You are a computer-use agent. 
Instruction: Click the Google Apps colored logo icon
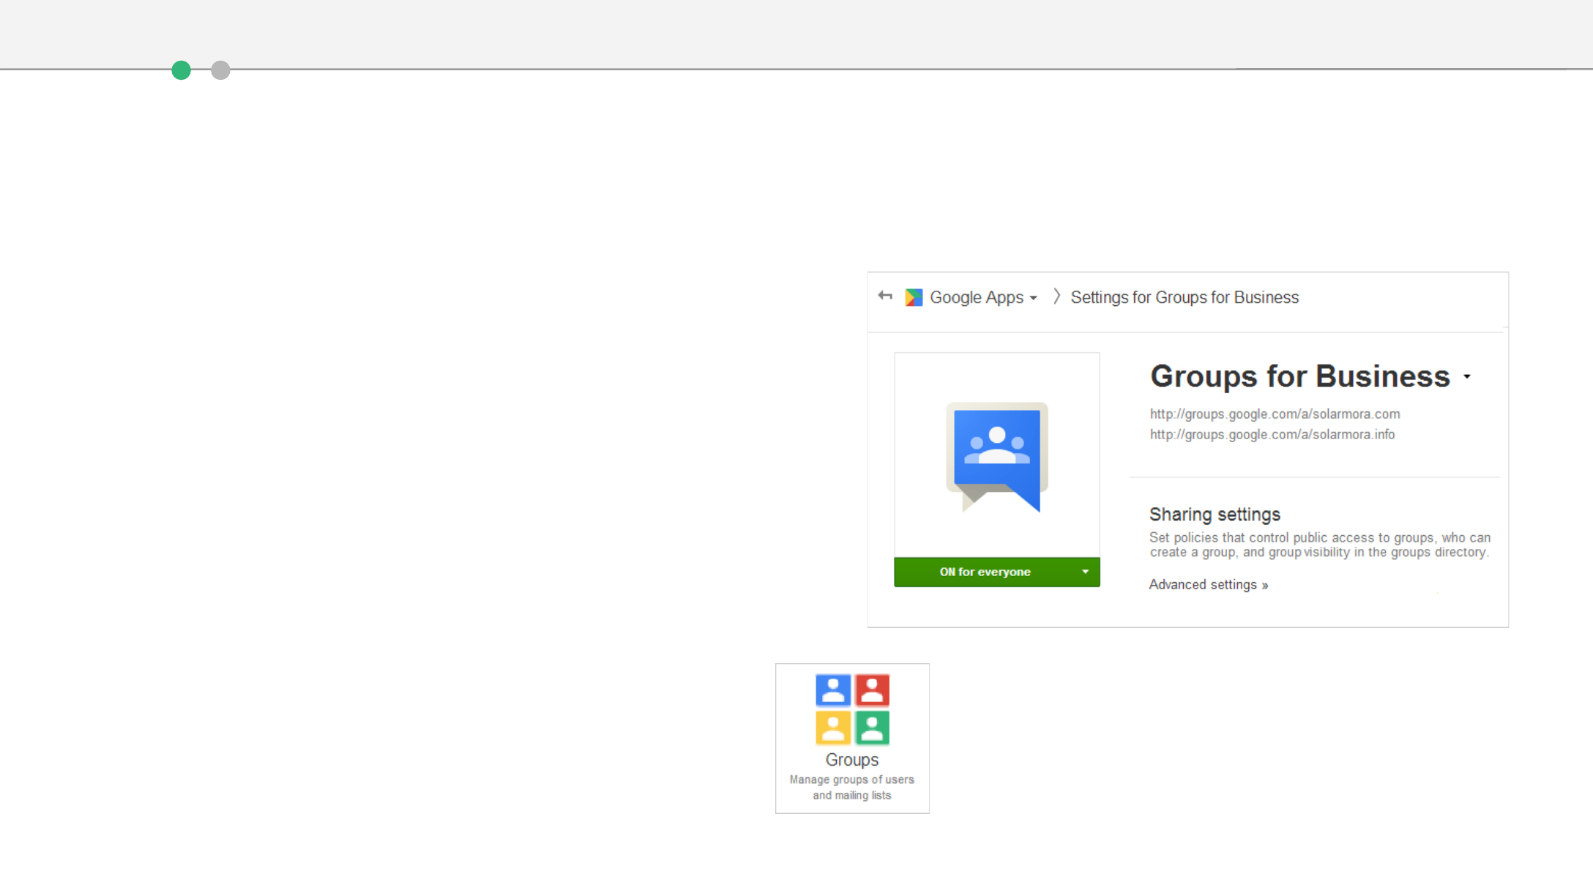(914, 297)
